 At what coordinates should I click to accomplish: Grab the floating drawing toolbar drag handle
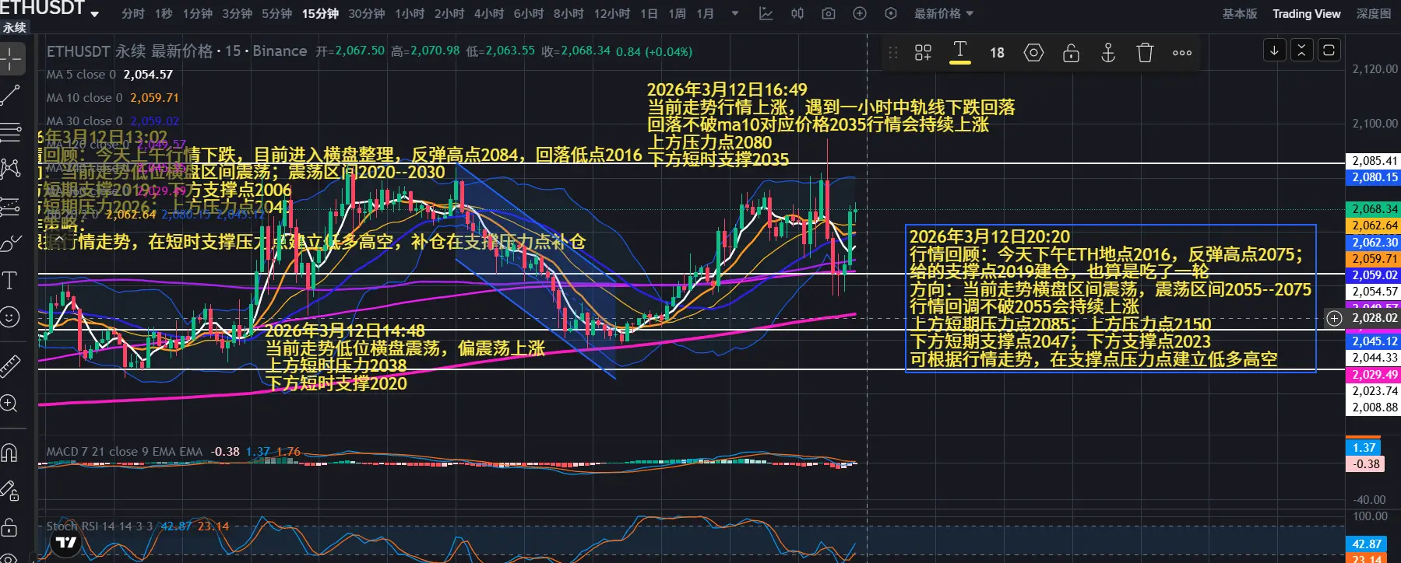[893, 52]
